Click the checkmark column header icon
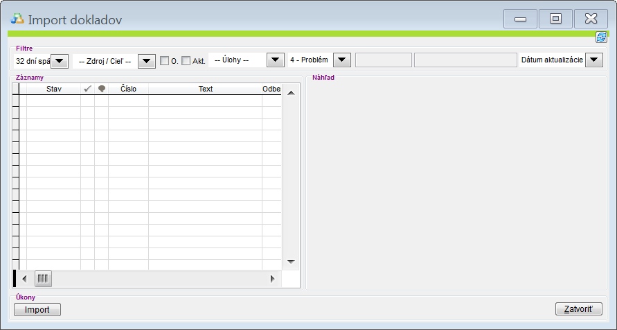Viewport: 617px width, 330px height. click(x=87, y=89)
